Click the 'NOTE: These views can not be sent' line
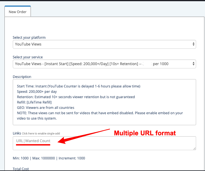This screenshot has width=205, height=171. 100,116
